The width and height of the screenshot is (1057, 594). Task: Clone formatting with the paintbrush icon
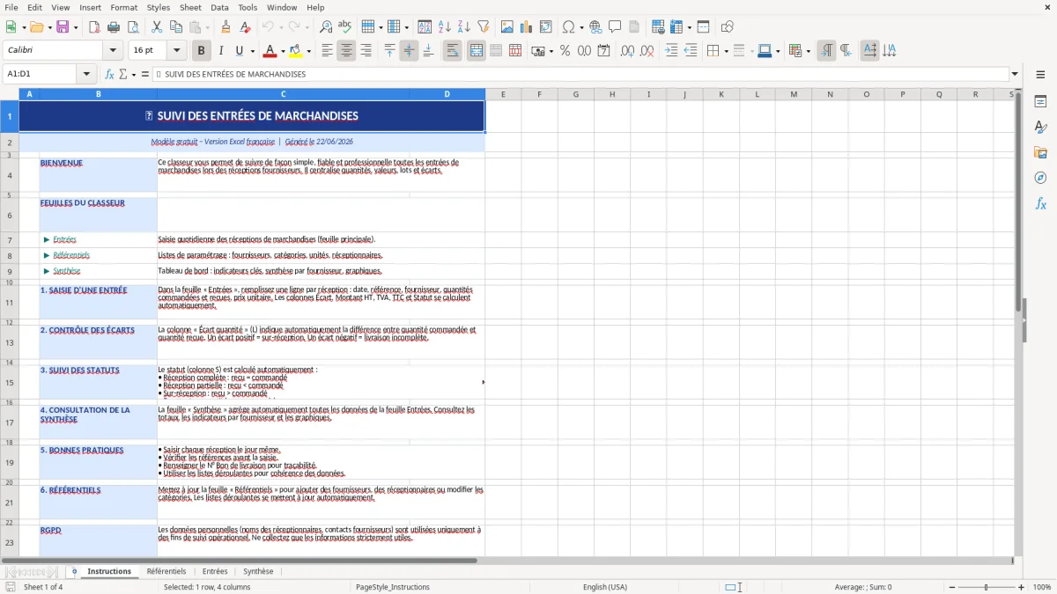pyautogui.click(x=225, y=27)
